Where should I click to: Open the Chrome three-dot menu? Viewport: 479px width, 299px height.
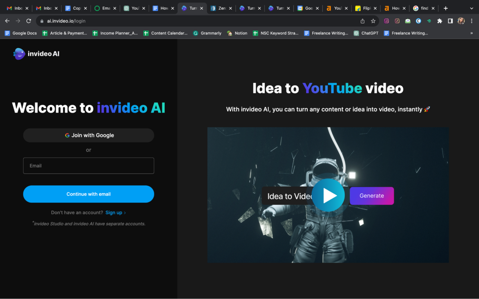pyautogui.click(x=471, y=21)
